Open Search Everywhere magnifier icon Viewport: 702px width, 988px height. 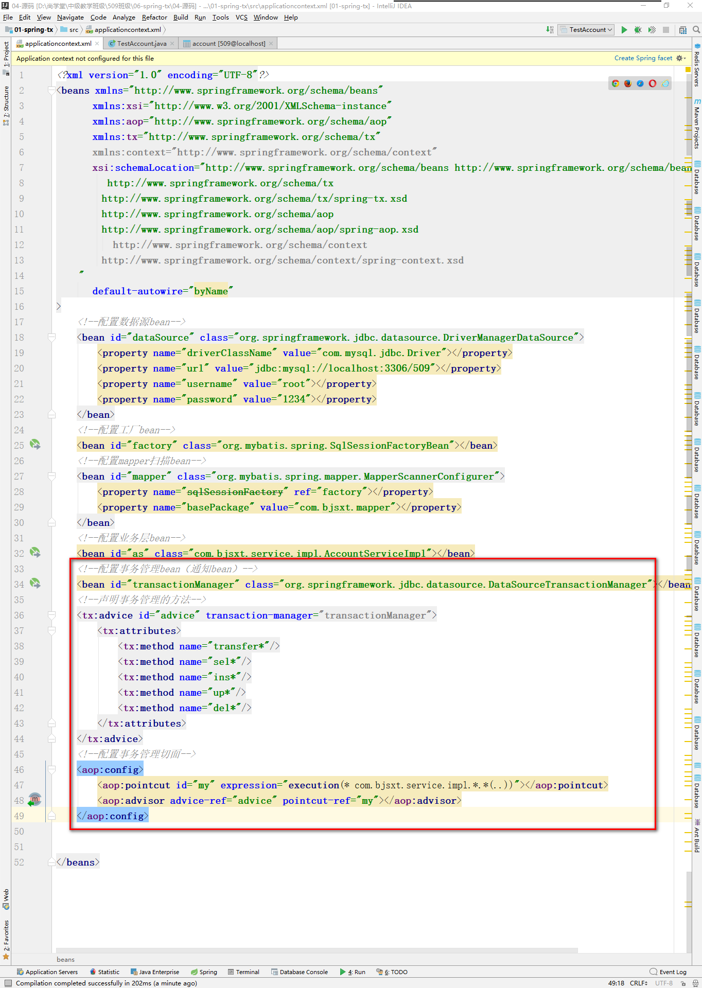point(696,30)
